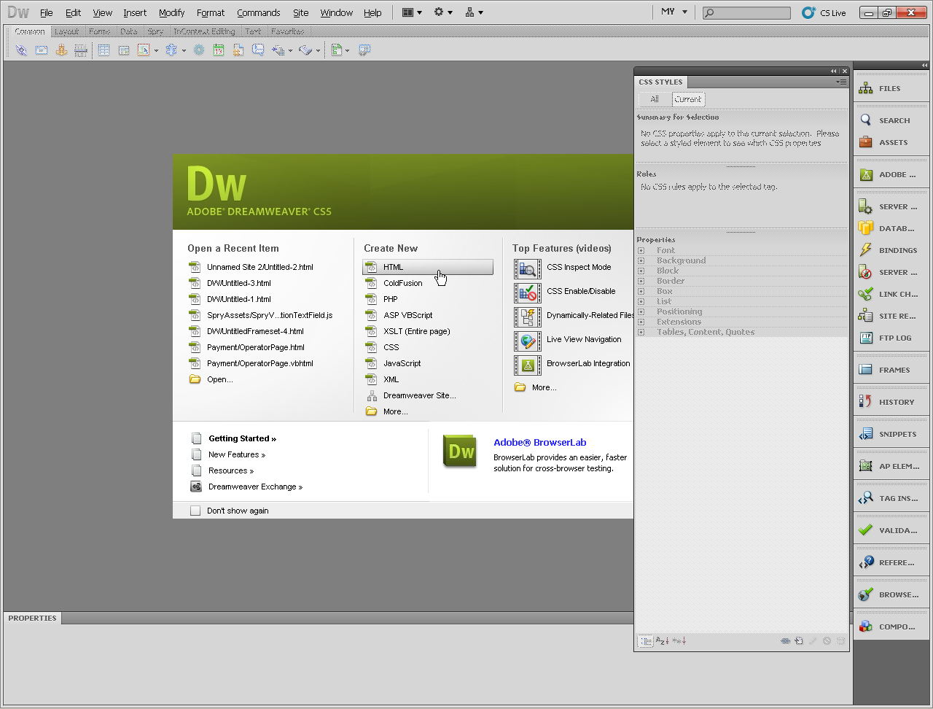The width and height of the screenshot is (933, 709).
Task: Click the Named Anchor insert icon
Action: tap(61, 50)
